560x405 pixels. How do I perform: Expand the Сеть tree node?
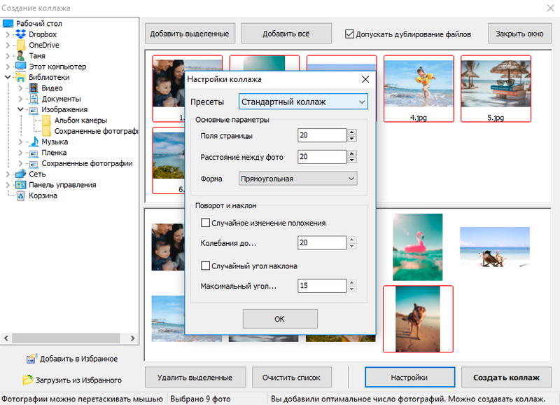point(8,174)
